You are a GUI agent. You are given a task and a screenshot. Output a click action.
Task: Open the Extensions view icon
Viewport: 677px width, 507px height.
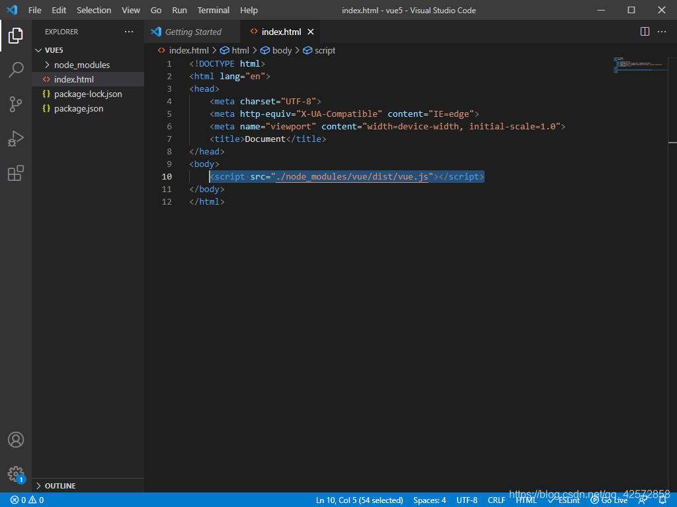click(x=16, y=173)
